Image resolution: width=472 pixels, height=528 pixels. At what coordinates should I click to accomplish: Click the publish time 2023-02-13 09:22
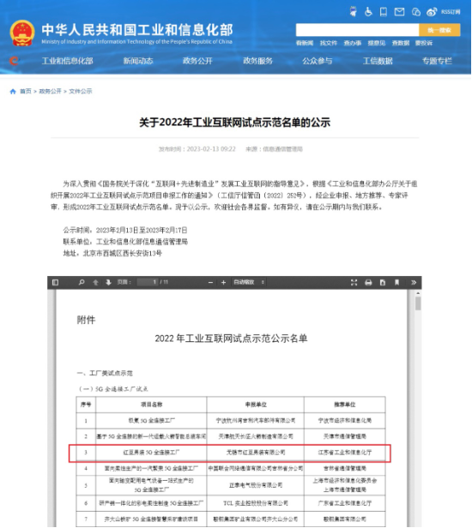click(211, 149)
